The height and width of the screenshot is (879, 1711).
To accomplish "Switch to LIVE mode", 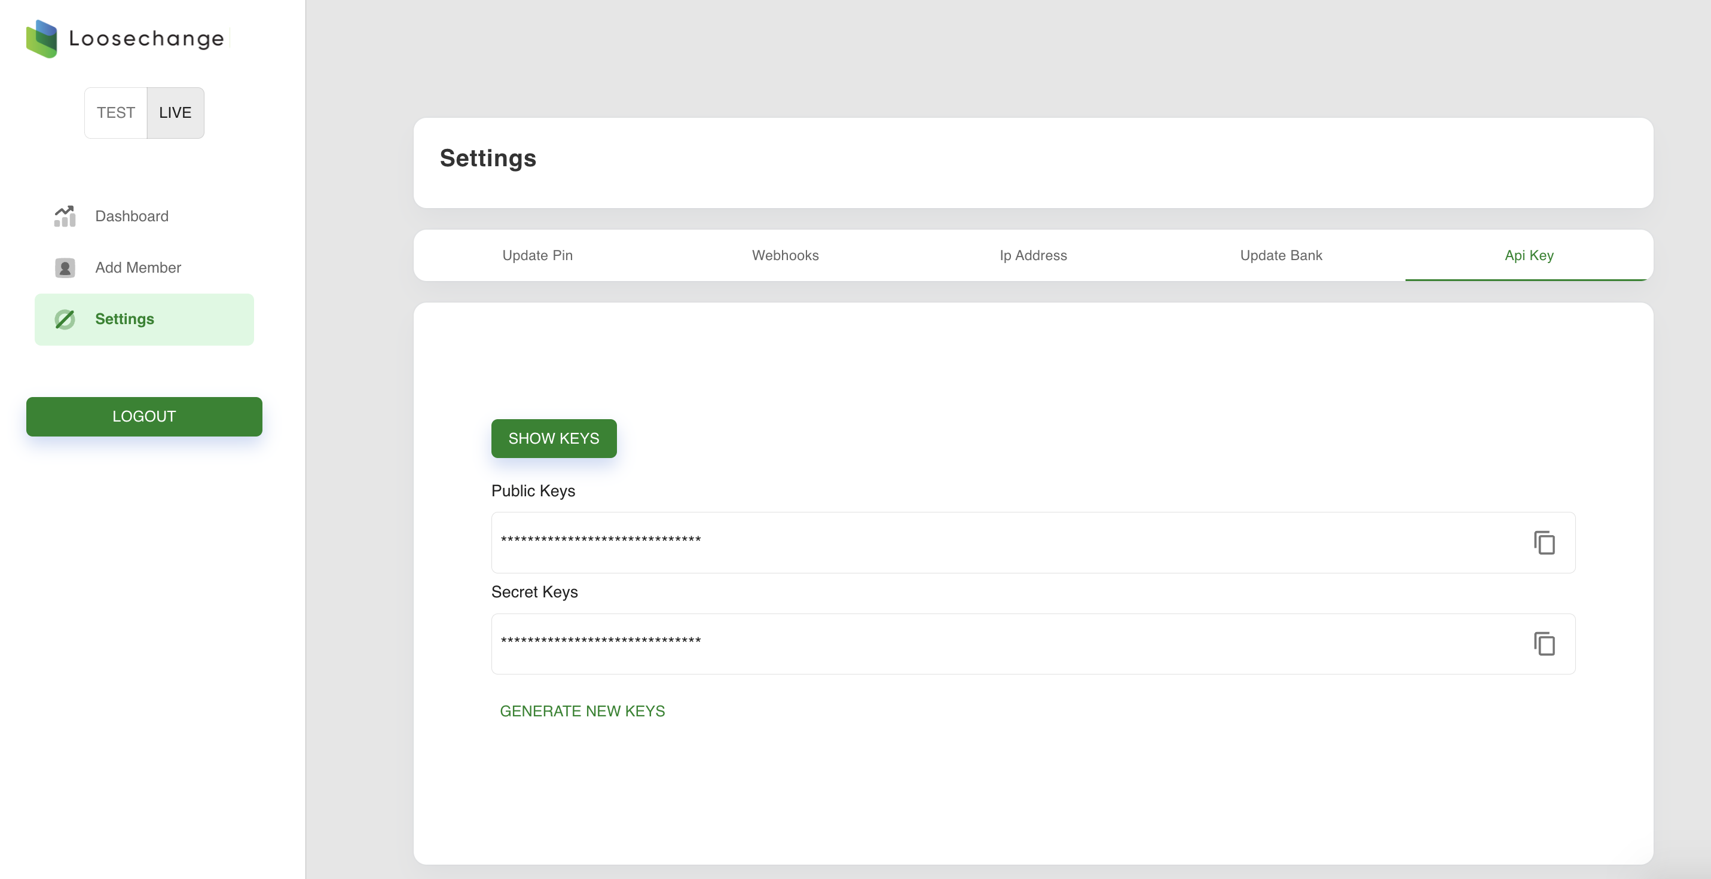I will 175,113.
